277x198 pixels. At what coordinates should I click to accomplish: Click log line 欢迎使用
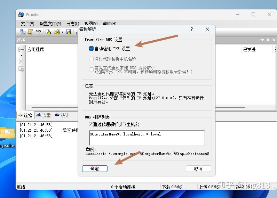[x=71, y=130]
